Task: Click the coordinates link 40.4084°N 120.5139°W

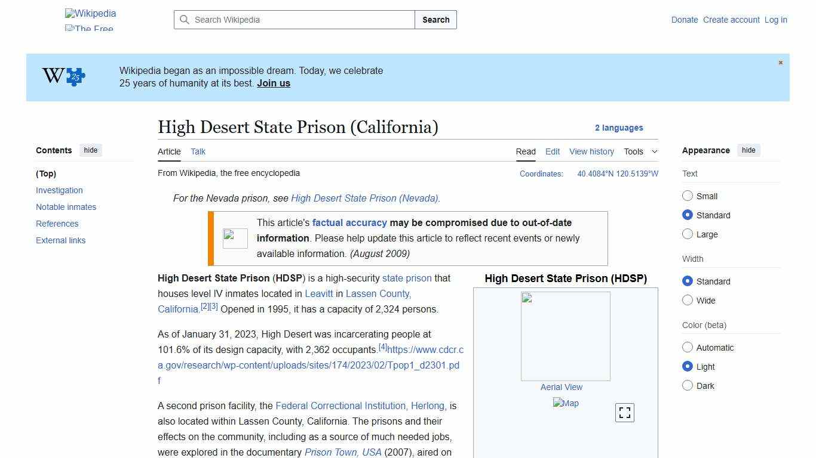Action: click(x=617, y=174)
